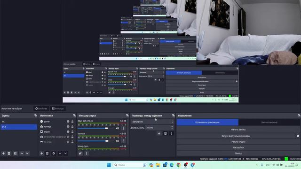This screenshot has width=301, height=169.
Task: Increase transition duration with the up arrow
Action: point(172,126)
